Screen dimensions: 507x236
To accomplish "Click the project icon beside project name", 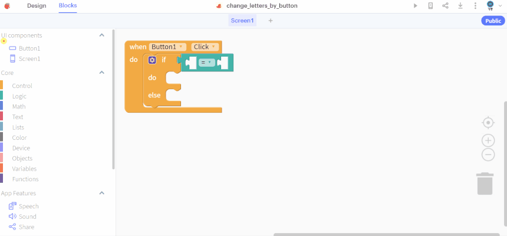I will 219,6.
